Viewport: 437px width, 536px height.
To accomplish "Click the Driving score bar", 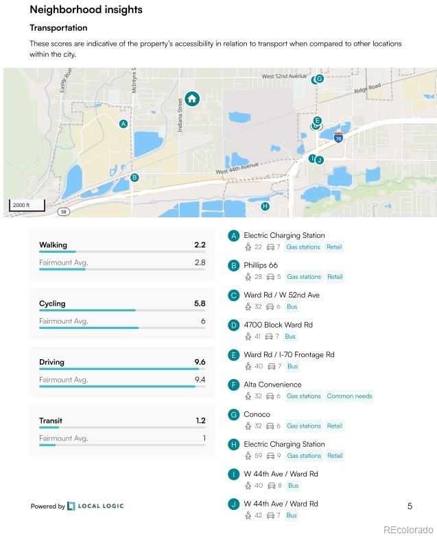I will click(122, 369).
